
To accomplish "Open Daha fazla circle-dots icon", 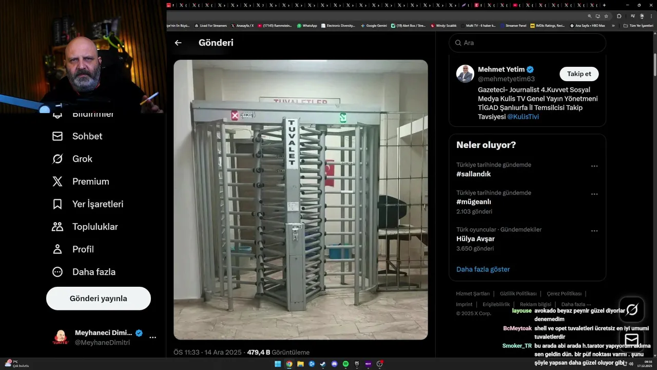I will click(x=57, y=272).
